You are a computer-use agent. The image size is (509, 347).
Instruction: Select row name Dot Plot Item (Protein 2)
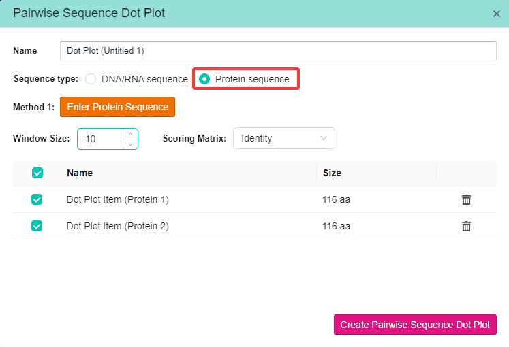[118, 226]
